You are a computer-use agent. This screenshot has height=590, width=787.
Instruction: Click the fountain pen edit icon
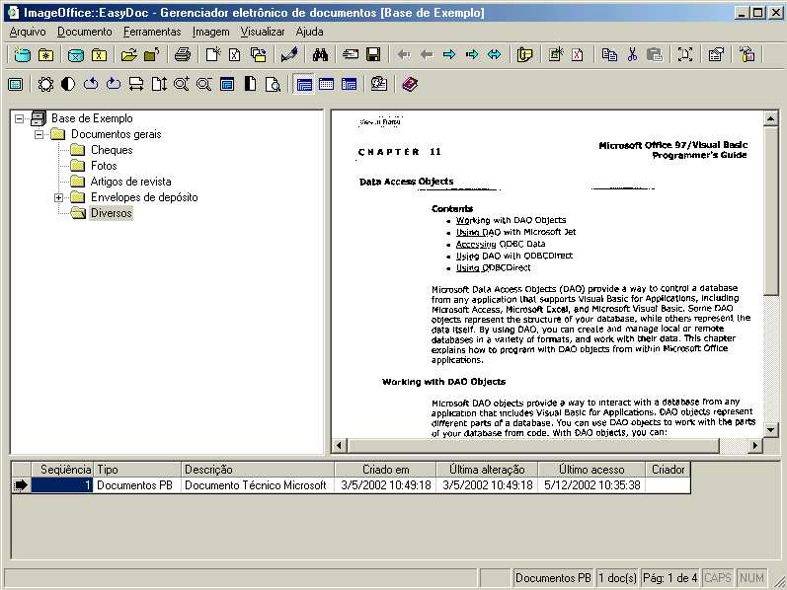289,54
